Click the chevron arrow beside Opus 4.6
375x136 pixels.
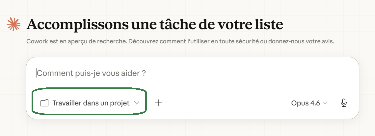point(325,103)
